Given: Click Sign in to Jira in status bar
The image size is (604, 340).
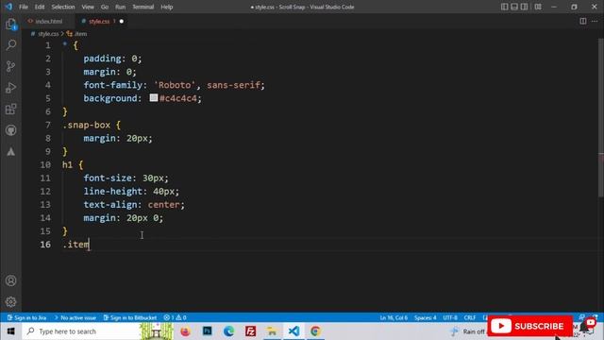Looking at the screenshot, I should pos(27,317).
